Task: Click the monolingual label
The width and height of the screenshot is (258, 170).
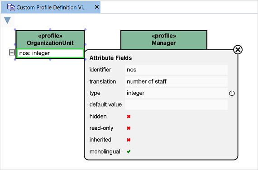Action: [105, 151]
